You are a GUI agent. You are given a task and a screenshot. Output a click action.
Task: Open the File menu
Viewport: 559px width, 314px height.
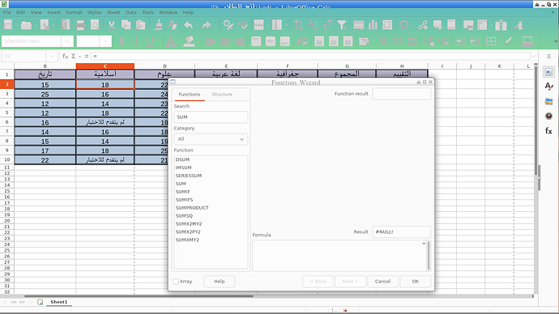[6, 12]
